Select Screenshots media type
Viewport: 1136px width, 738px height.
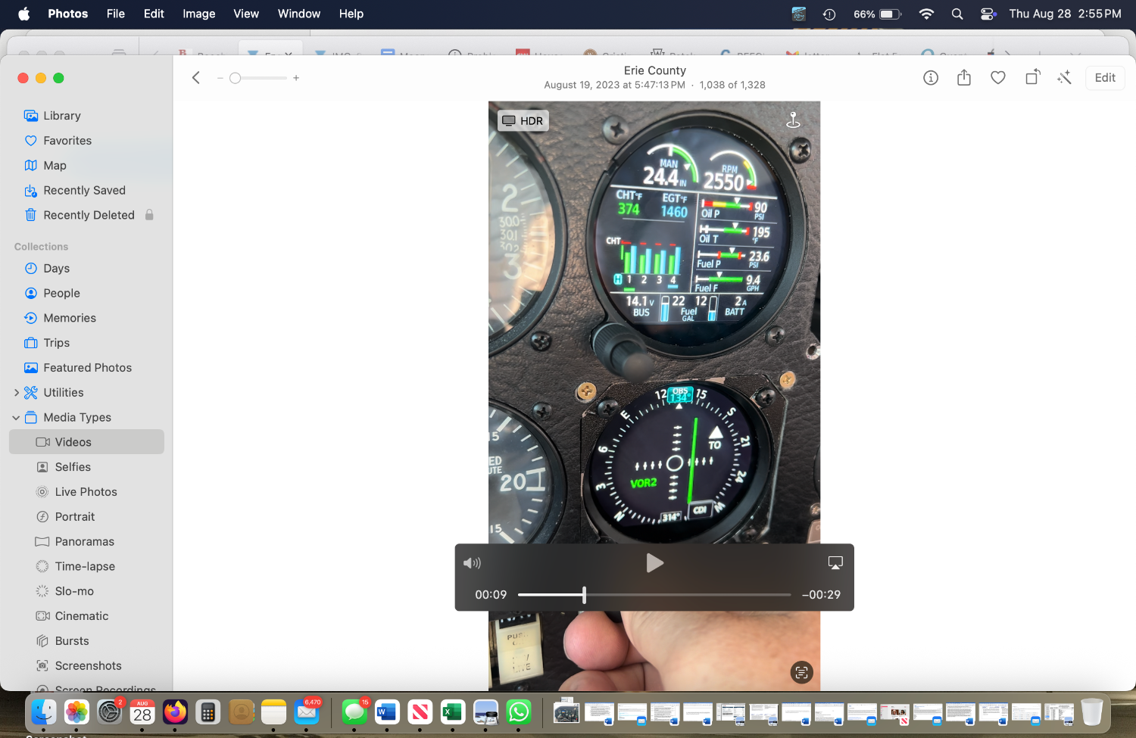(86, 666)
